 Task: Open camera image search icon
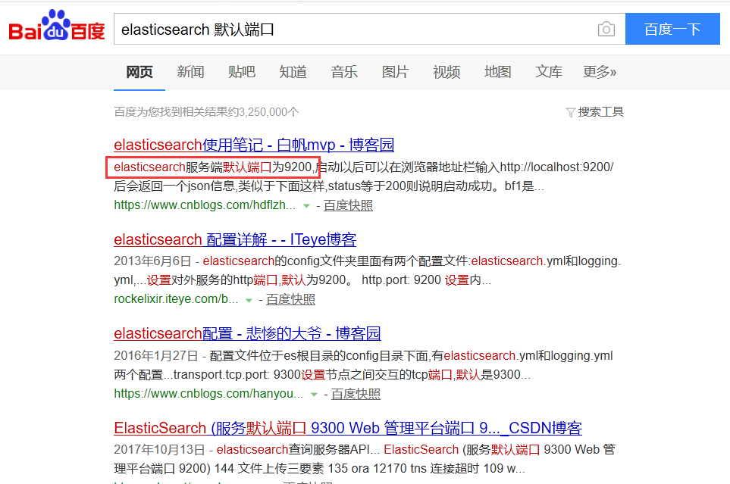(x=606, y=30)
